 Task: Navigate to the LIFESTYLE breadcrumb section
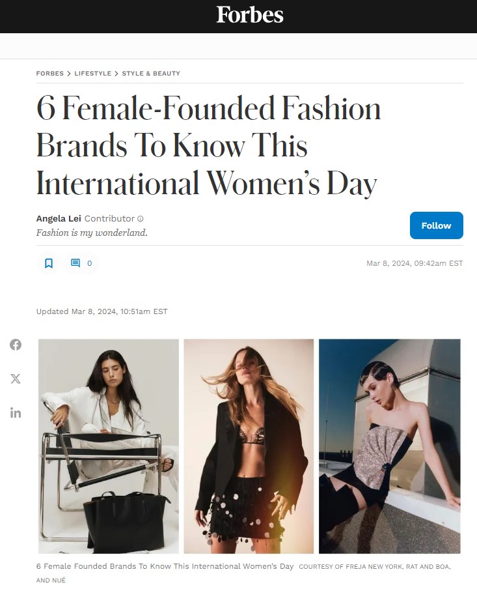92,74
